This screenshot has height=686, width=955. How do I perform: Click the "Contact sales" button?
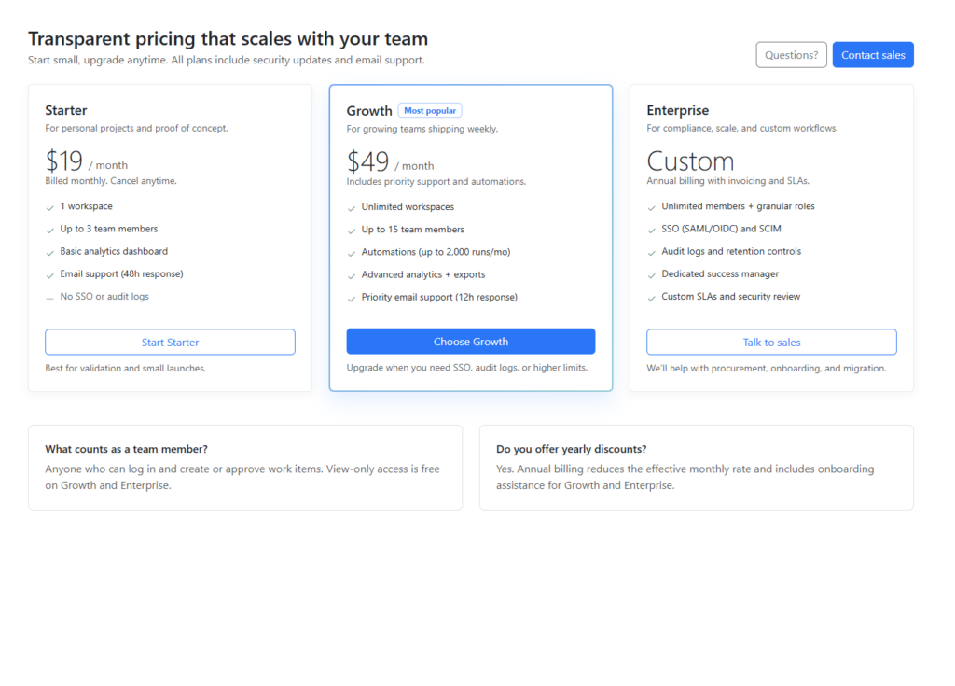tap(873, 55)
